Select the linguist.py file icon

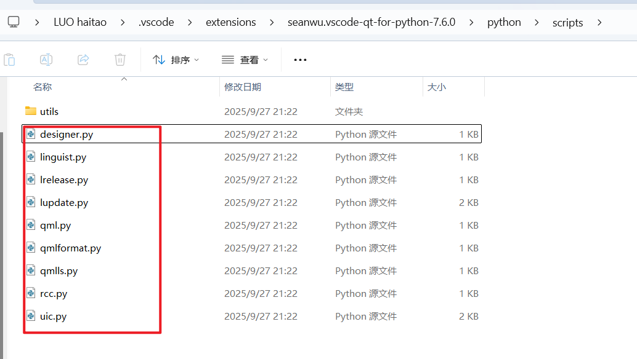click(31, 156)
